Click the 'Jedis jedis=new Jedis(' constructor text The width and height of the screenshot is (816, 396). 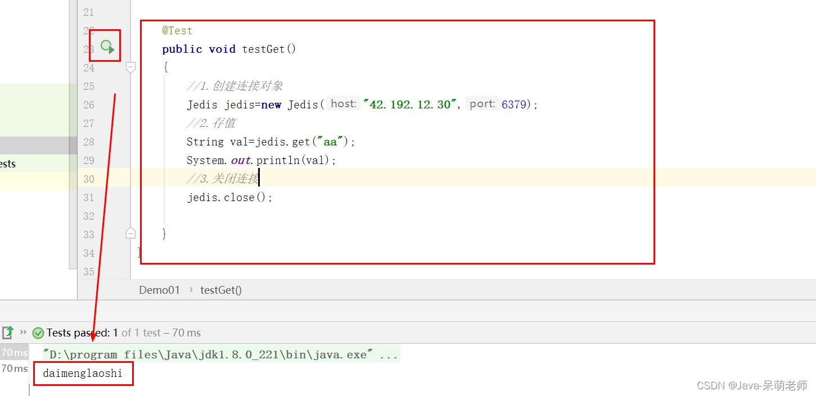[256, 104]
